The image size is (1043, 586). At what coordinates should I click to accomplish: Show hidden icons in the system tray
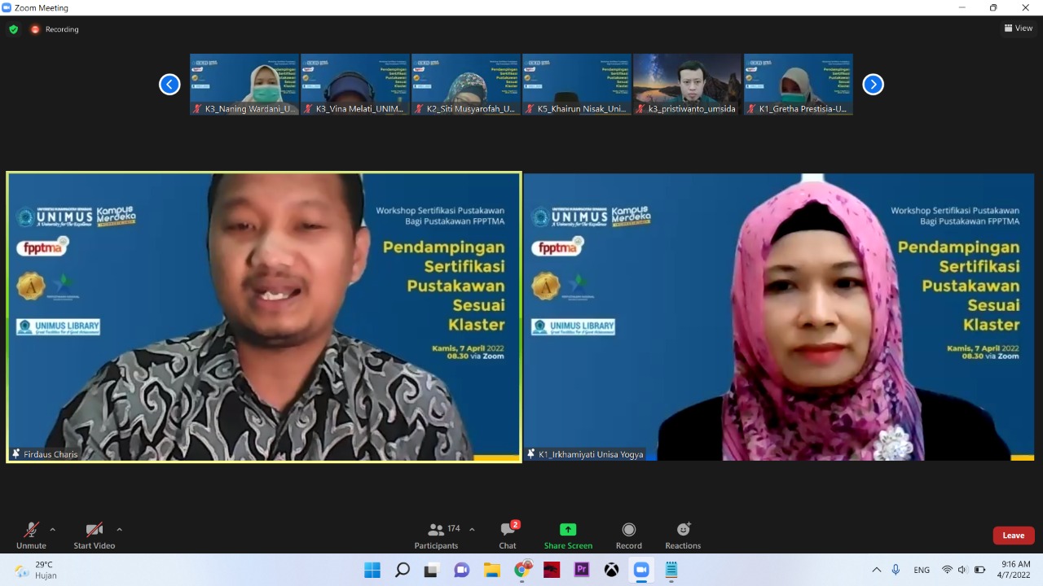877,570
